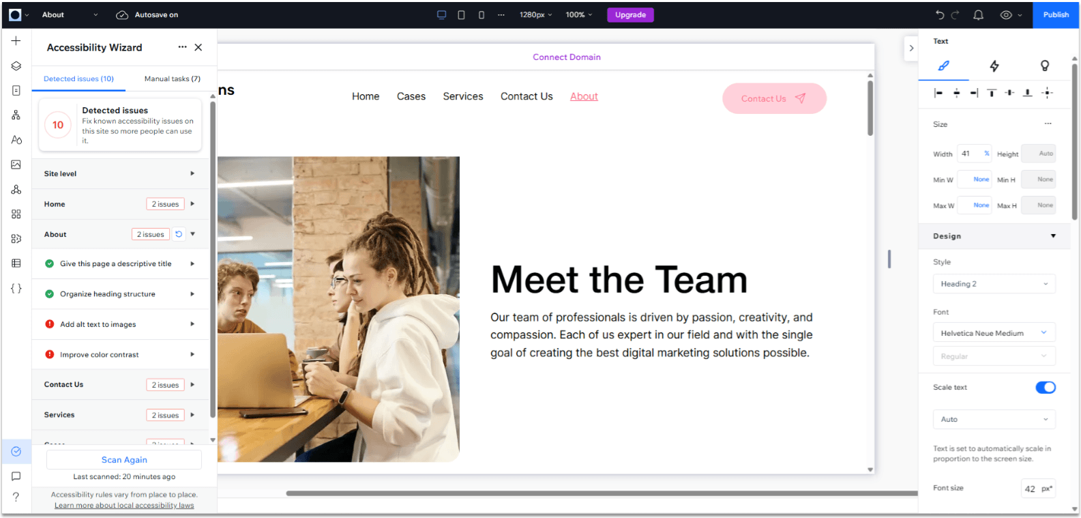Click the purple Upgrade button

tap(630, 15)
